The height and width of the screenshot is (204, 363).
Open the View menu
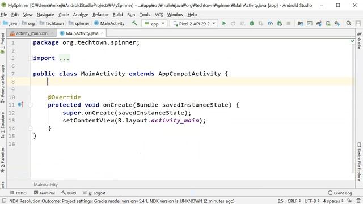point(28,15)
